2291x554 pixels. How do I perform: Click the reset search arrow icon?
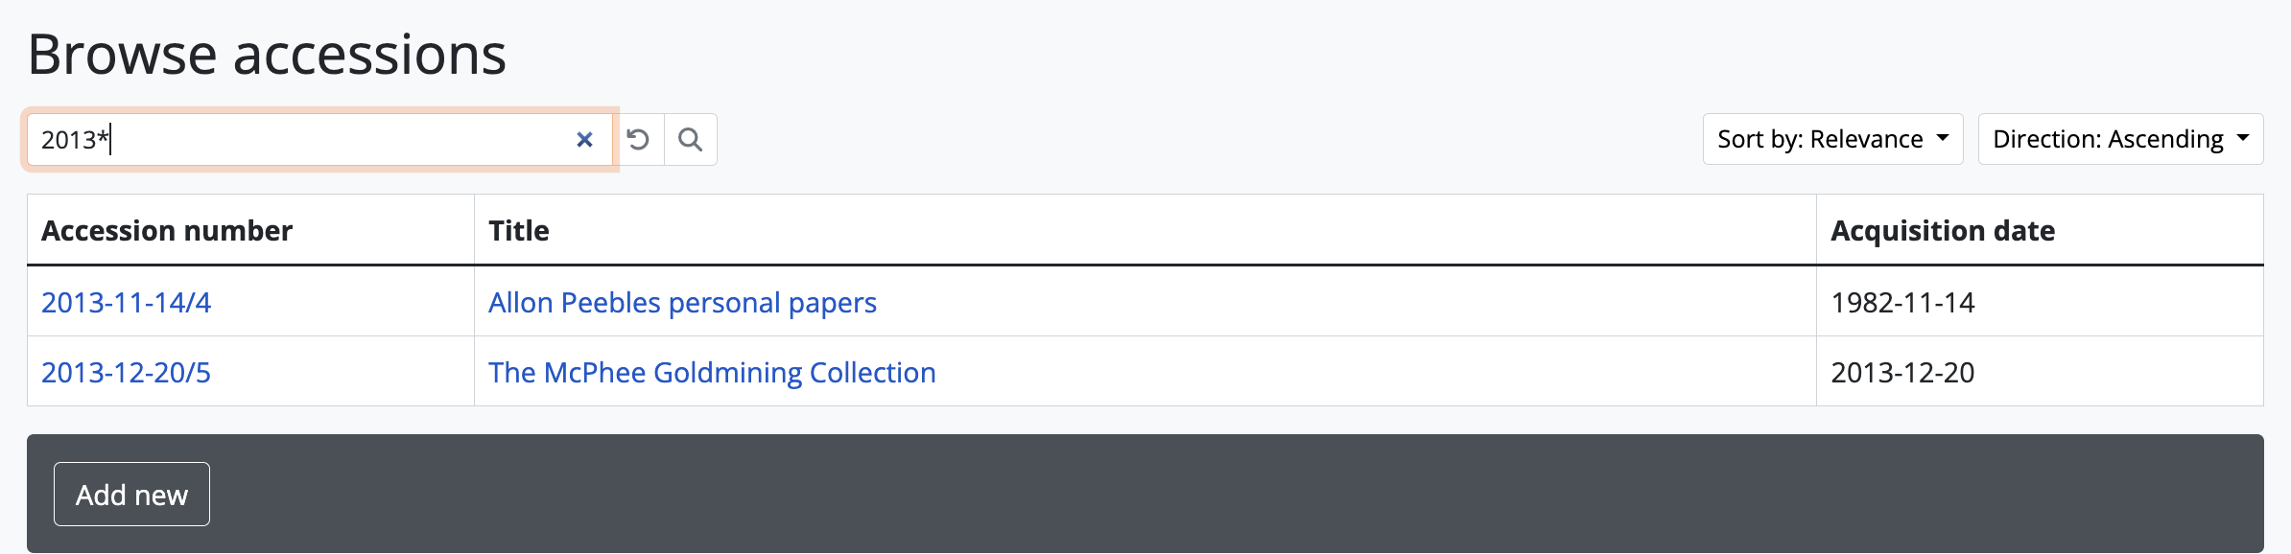pyautogui.click(x=638, y=140)
